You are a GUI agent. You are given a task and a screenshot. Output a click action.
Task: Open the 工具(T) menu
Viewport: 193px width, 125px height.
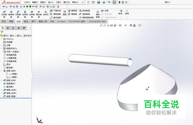coord(59,2)
